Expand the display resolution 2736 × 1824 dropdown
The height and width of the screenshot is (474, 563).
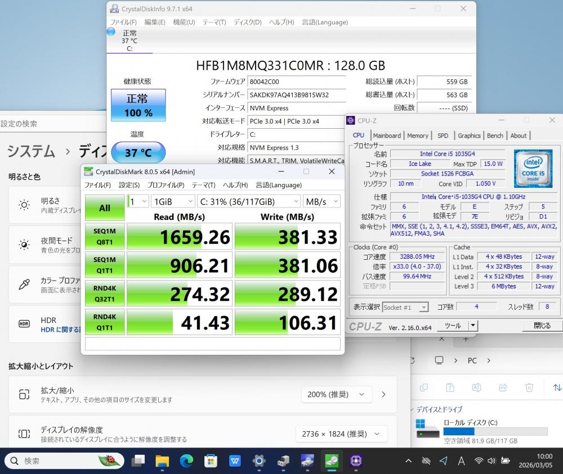point(341,434)
